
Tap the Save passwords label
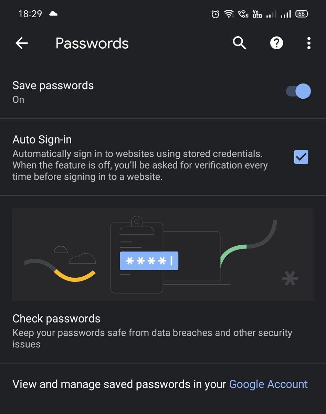tap(53, 86)
